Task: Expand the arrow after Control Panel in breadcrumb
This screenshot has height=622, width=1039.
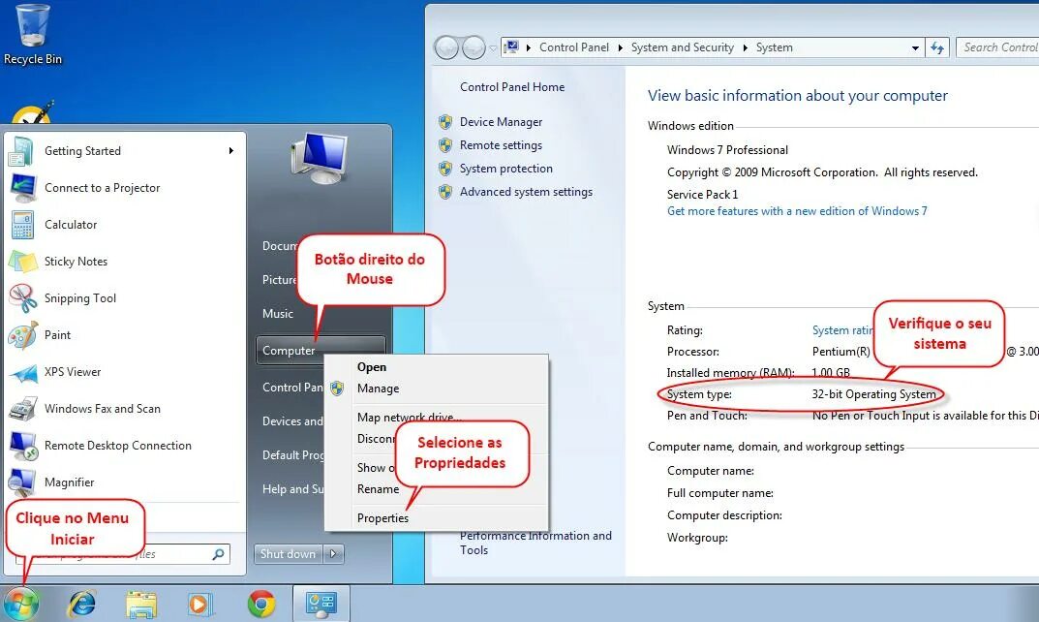Action: tap(621, 47)
